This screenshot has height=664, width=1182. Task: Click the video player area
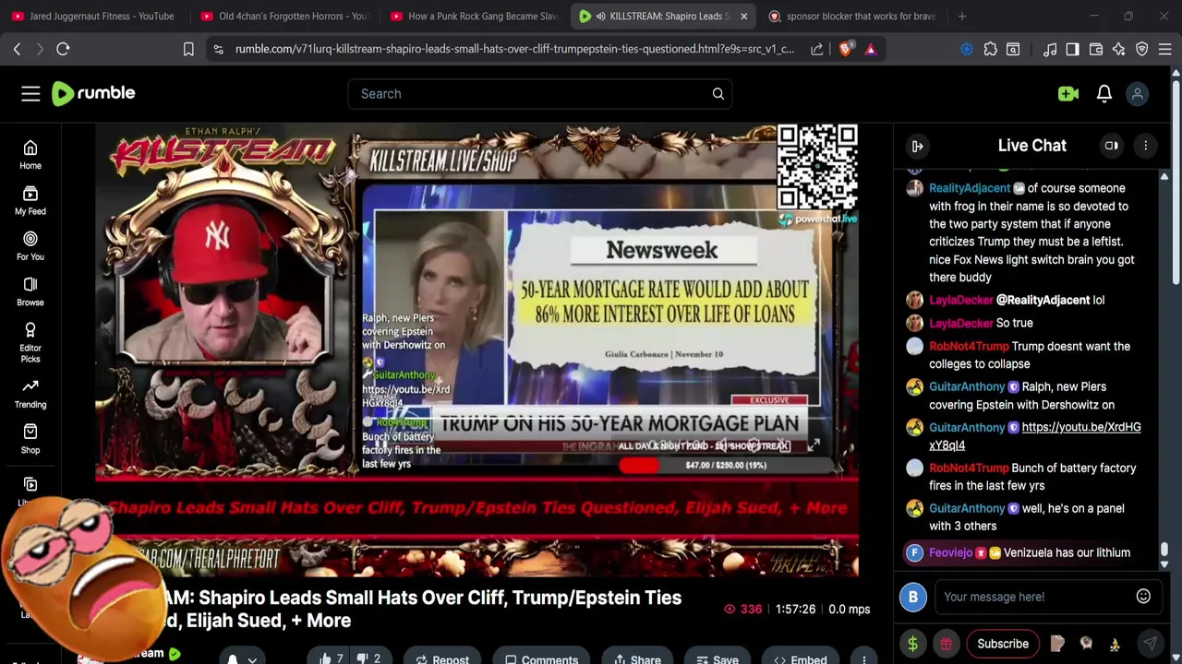tap(476, 350)
